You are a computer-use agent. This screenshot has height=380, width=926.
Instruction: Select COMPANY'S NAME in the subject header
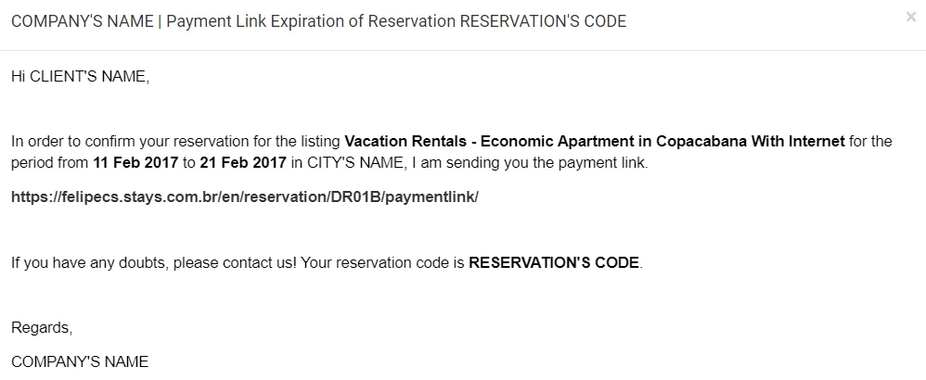[82, 21]
